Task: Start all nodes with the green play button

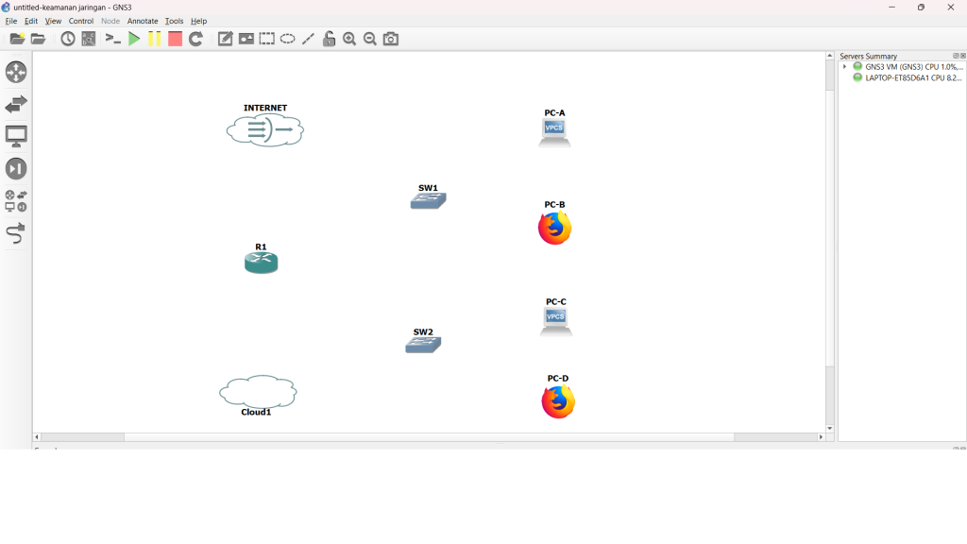Action: pos(134,39)
